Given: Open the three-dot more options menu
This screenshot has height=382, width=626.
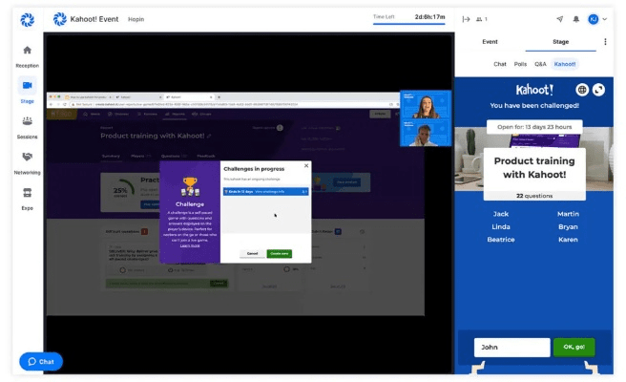Looking at the screenshot, I should (605, 42).
